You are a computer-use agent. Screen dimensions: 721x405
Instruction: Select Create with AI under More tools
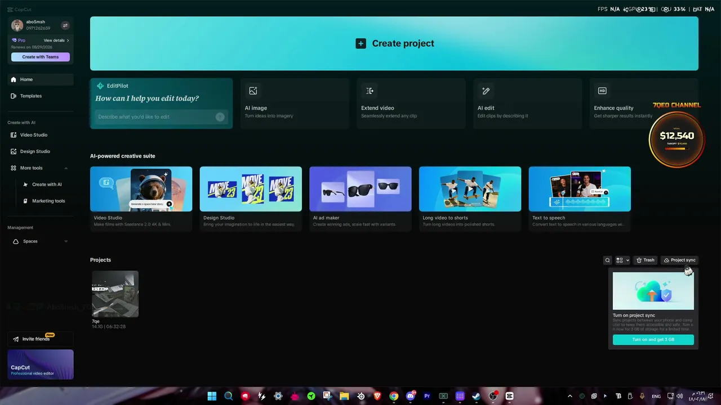[x=46, y=184]
